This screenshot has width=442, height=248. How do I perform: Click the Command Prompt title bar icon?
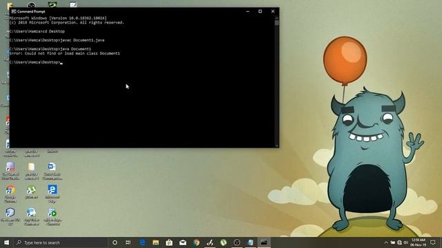pyautogui.click(x=14, y=12)
